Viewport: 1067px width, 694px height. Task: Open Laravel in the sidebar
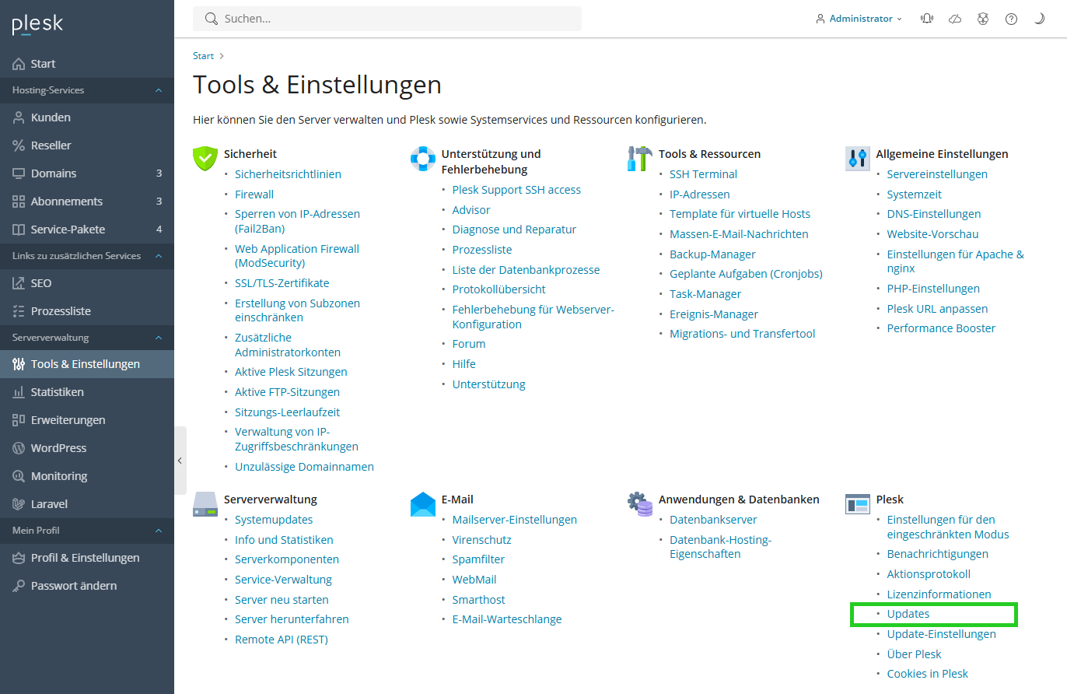click(87, 504)
